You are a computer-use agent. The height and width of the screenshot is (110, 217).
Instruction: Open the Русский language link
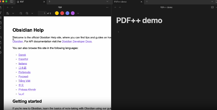pos(23,77)
